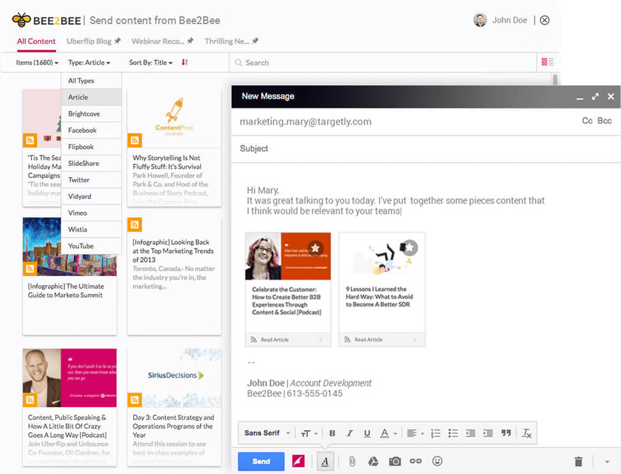Attach a file with the paperclip
The image size is (621, 474).
pos(352,461)
